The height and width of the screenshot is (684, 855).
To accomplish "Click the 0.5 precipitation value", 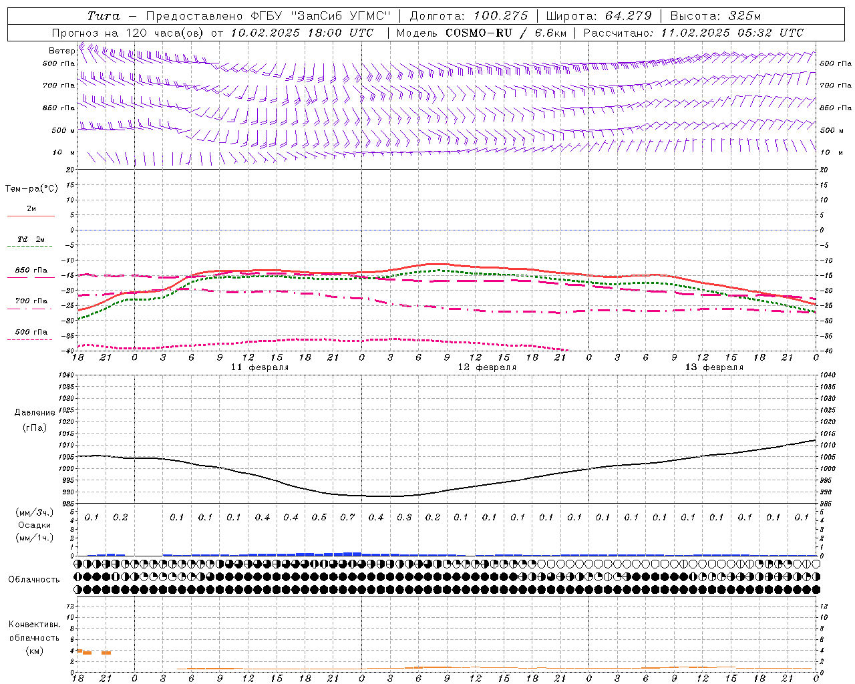I will [319, 518].
